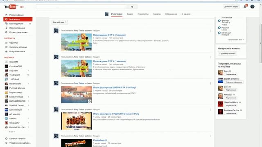Image resolution: width=262 pixels, height=147 pixels.
Task: Expand Ещё under subscriptions list
Action: click(12, 131)
